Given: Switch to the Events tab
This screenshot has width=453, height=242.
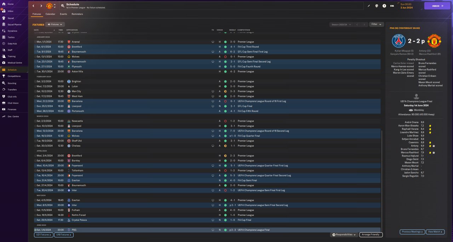Looking at the screenshot, I should [63, 14].
